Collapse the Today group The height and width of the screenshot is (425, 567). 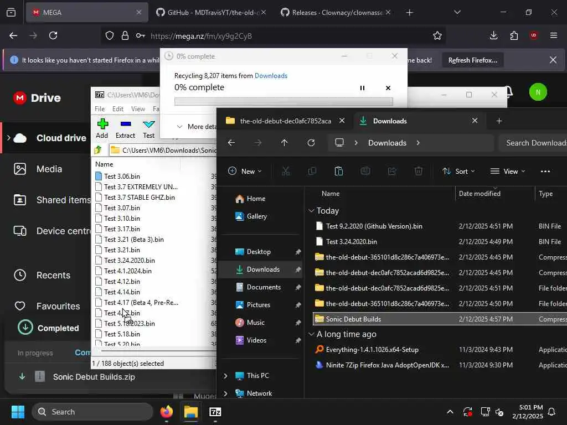tap(311, 211)
